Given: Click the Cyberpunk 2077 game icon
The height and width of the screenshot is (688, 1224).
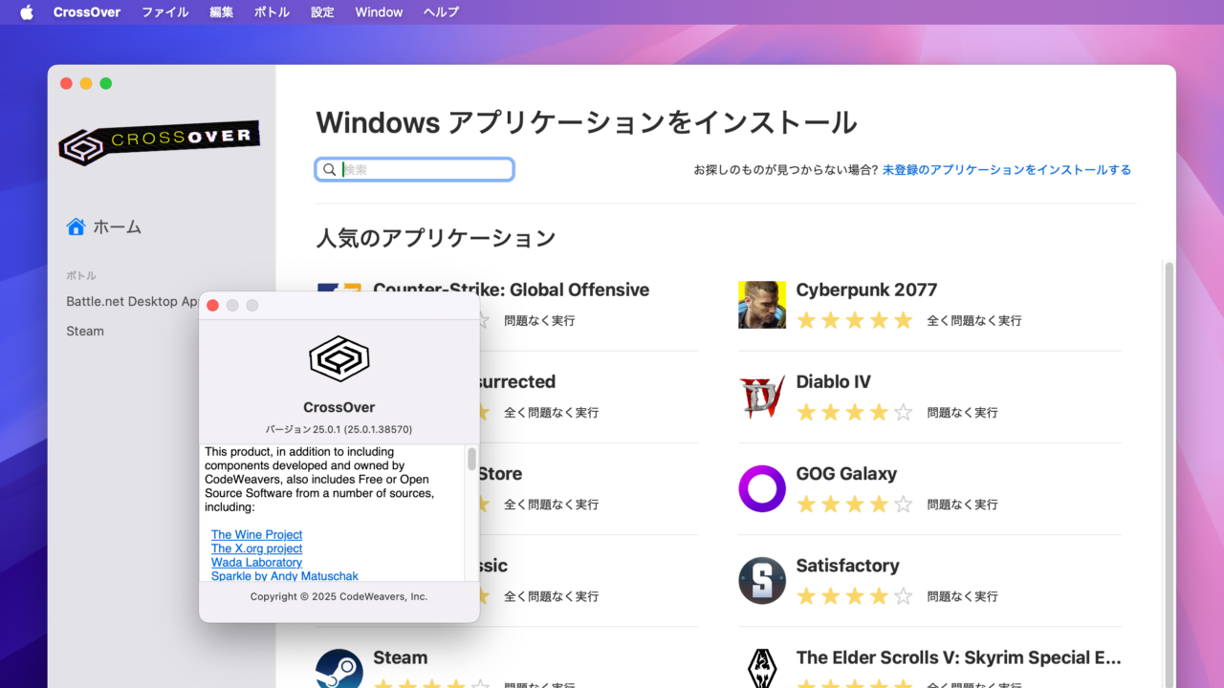Looking at the screenshot, I should (761, 305).
